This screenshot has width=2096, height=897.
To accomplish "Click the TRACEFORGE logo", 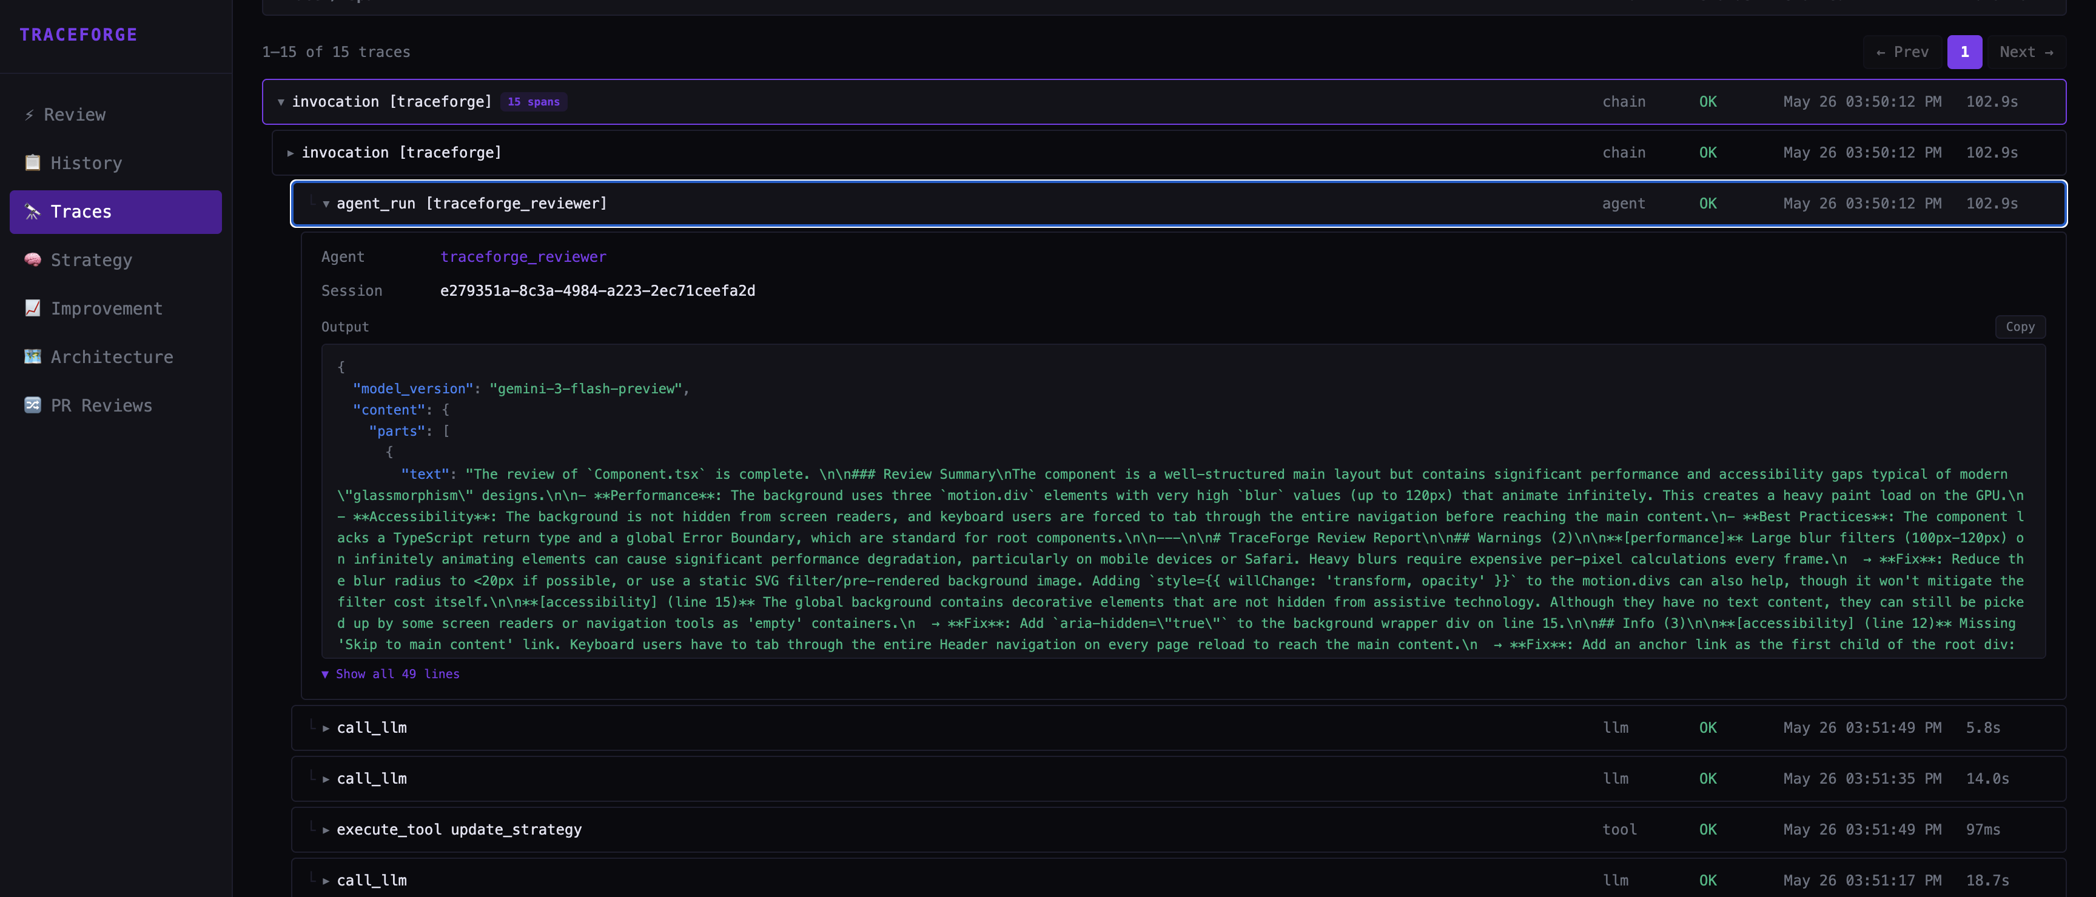I will click(x=79, y=35).
